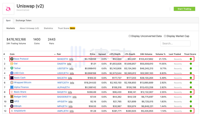Sort table by Coin column arrow
Viewport: 202px width, 114px height.
55,54
